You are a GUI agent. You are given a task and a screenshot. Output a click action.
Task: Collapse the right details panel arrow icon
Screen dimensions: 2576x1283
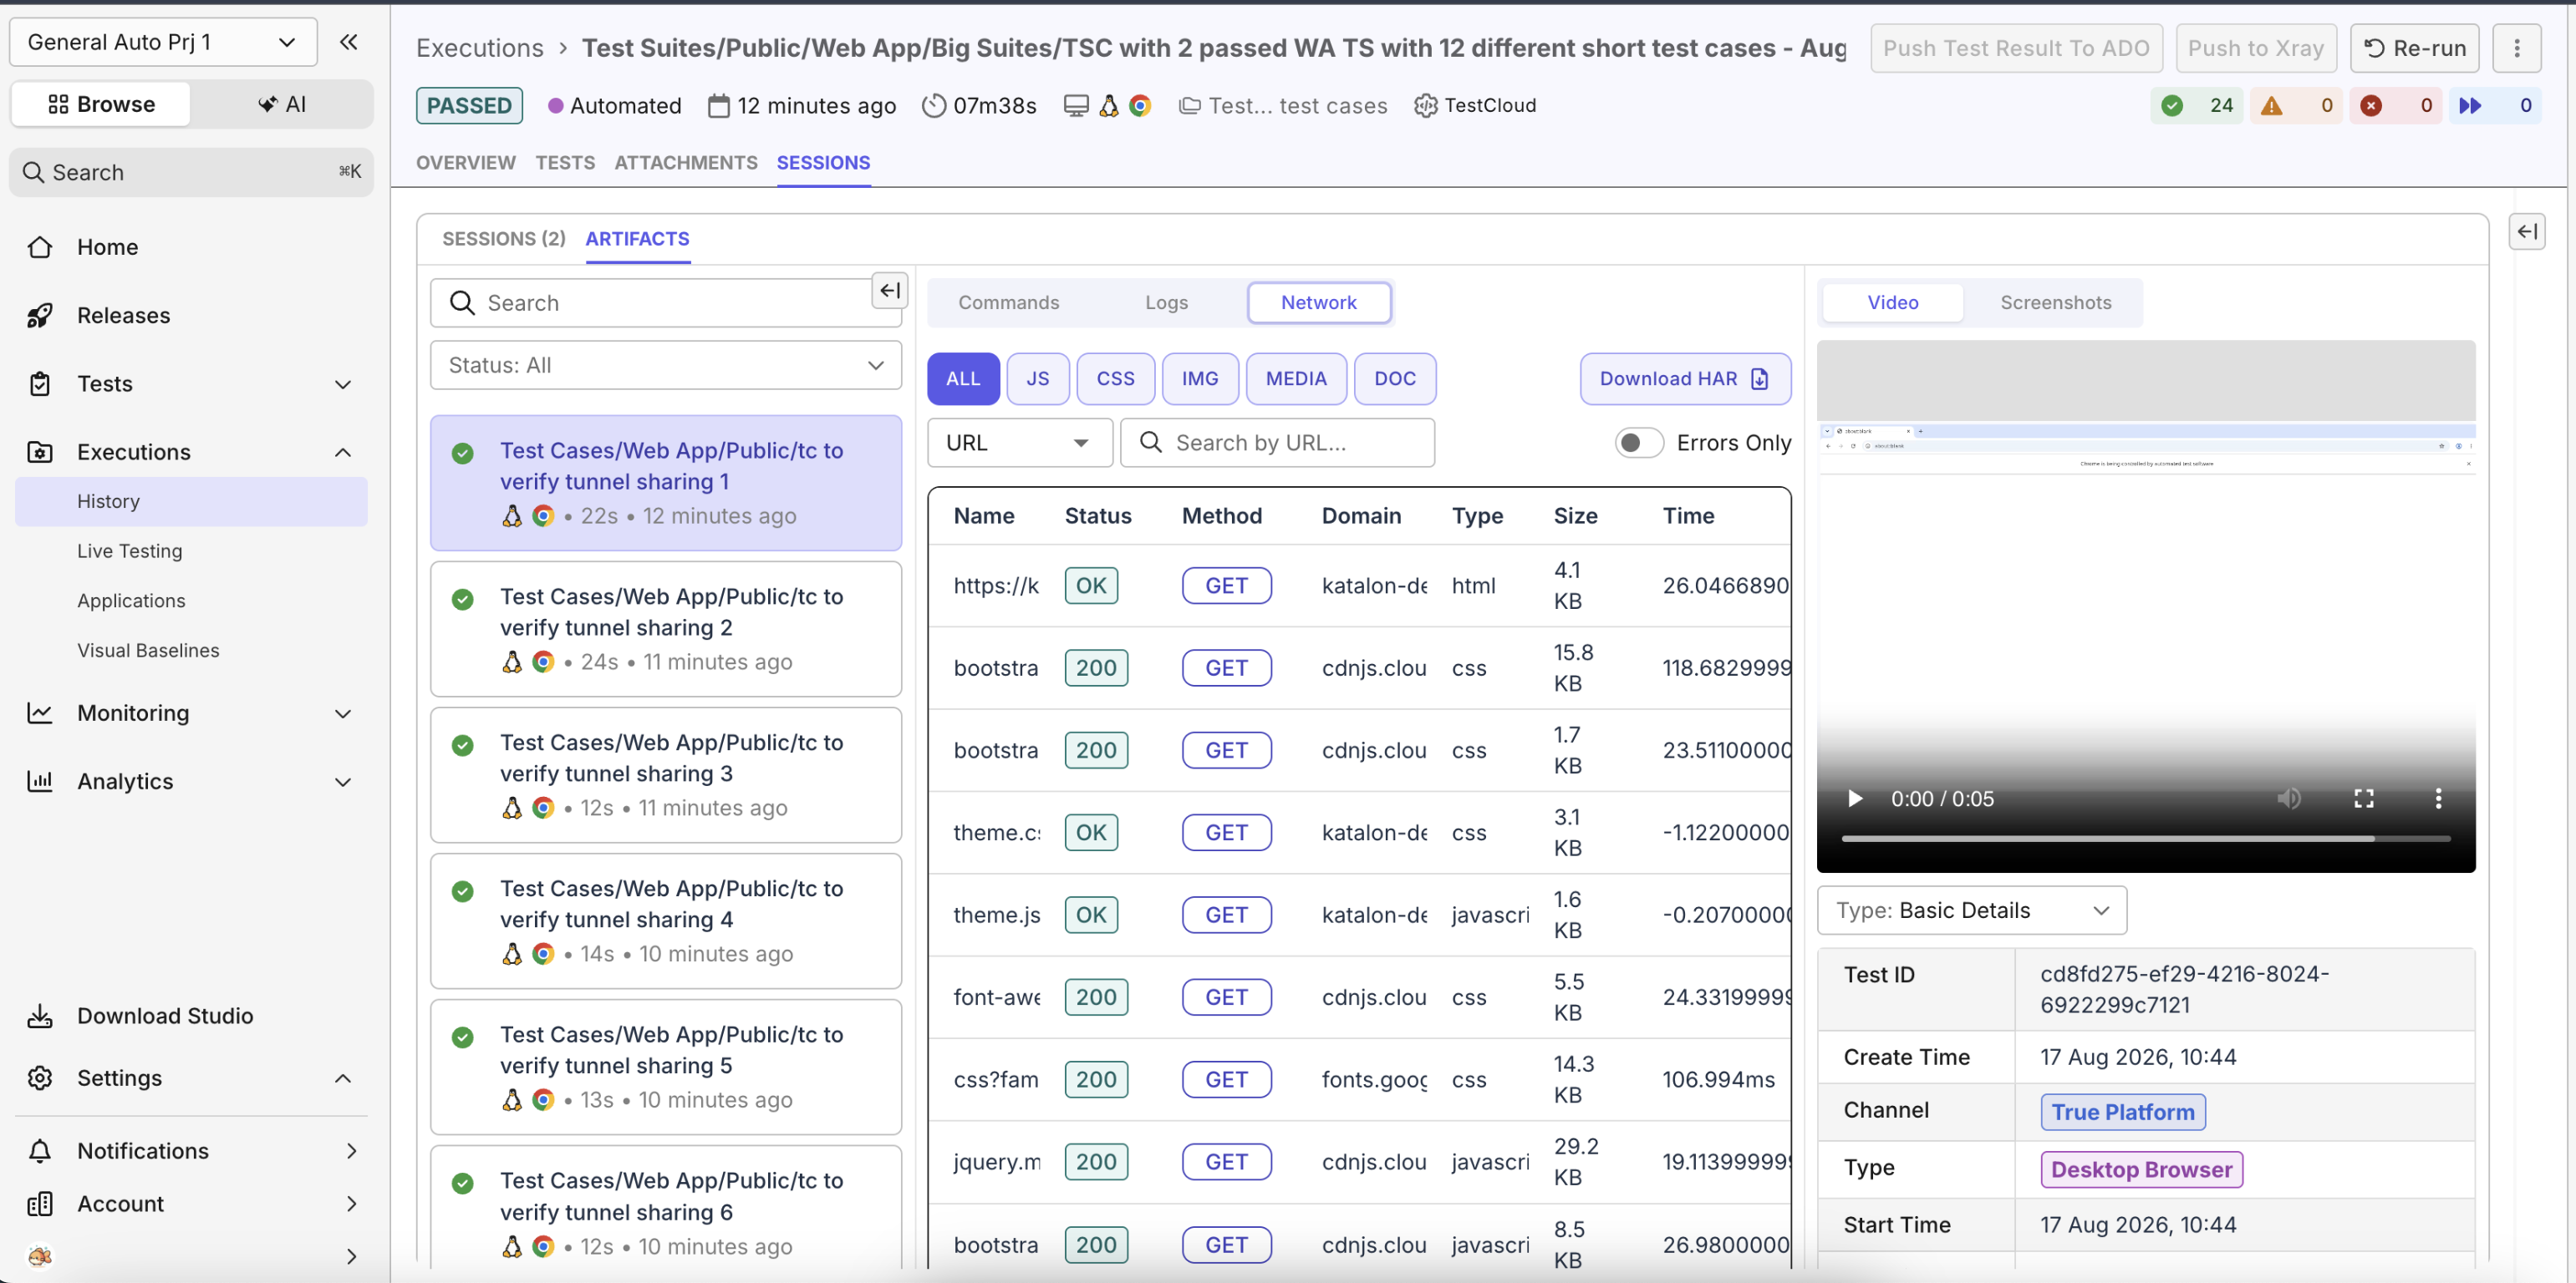[2527, 232]
